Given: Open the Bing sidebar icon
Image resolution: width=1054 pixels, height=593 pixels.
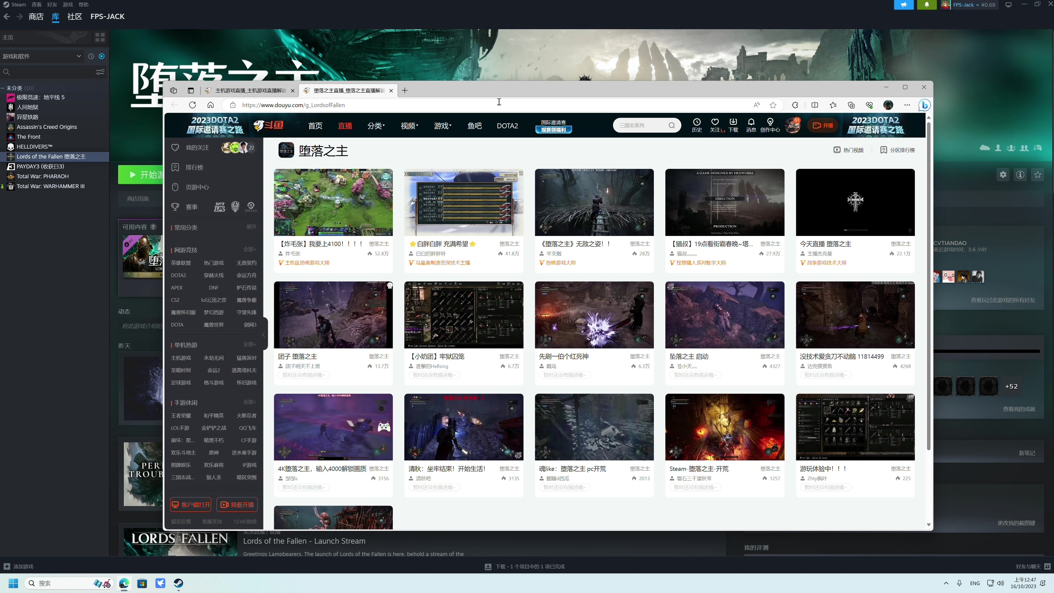Looking at the screenshot, I should pyautogui.click(x=924, y=105).
